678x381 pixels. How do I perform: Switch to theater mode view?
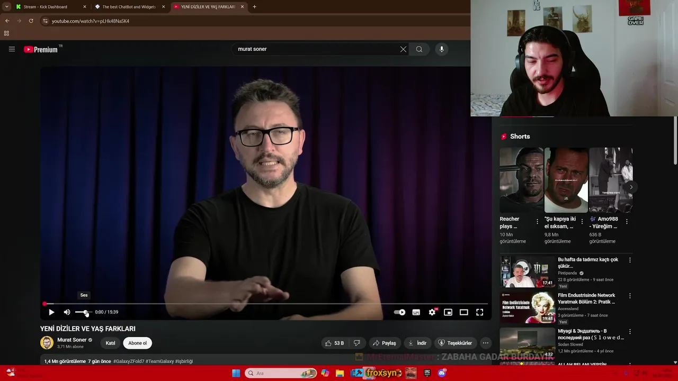464,312
